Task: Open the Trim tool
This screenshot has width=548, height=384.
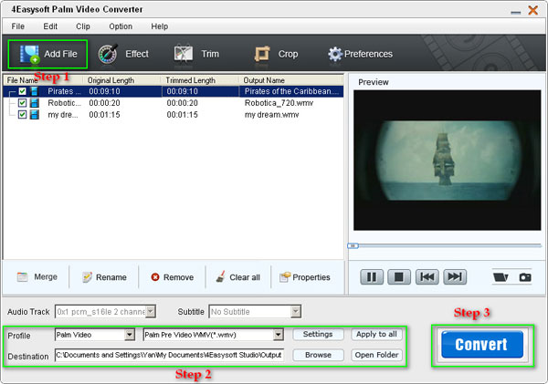Action: point(196,54)
